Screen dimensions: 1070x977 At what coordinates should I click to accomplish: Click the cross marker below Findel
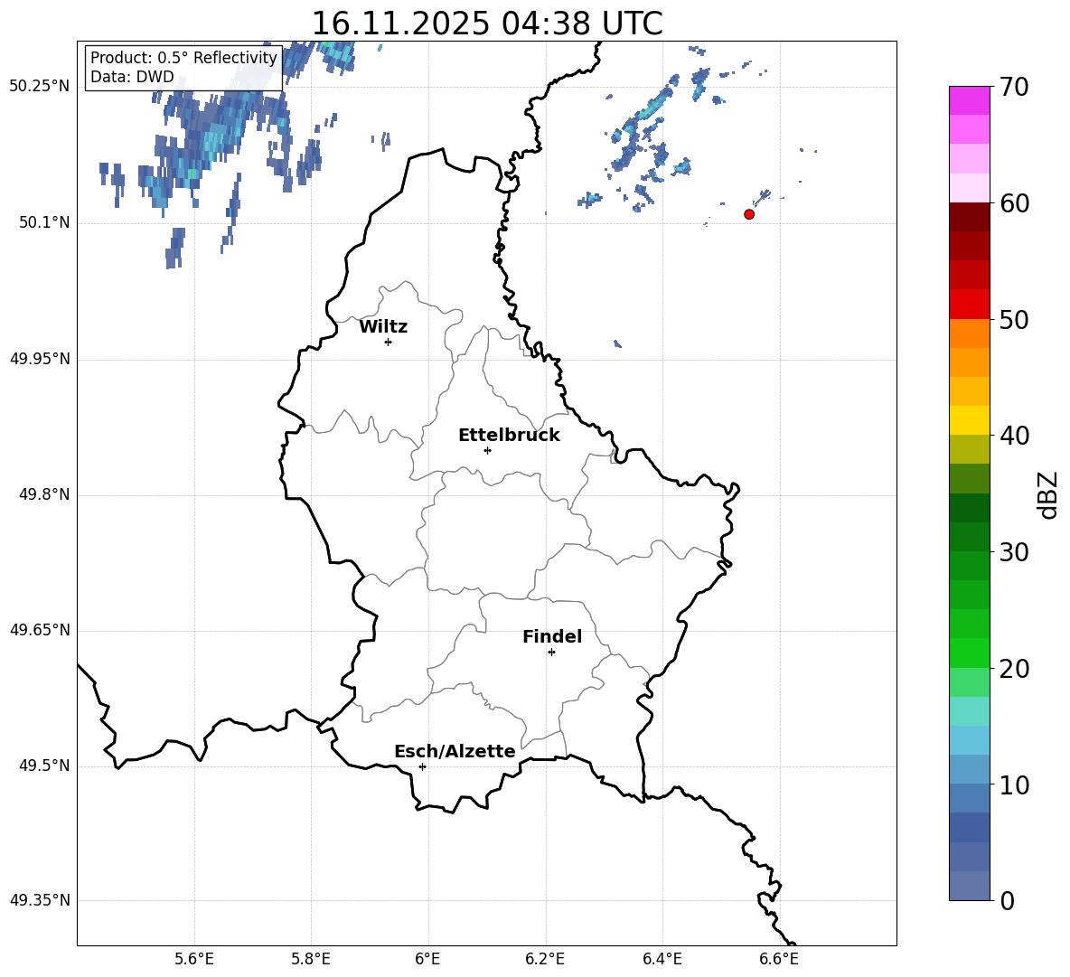coord(551,653)
